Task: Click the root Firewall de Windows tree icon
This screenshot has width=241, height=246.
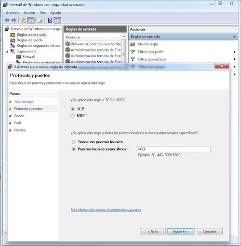Action: click(x=7, y=29)
